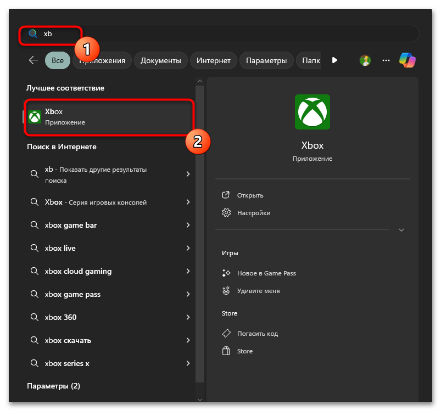The width and height of the screenshot is (441, 411).
Task: Expand the 'Xbox - Серия игровых консолей' chevron
Action: click(188, 202)
